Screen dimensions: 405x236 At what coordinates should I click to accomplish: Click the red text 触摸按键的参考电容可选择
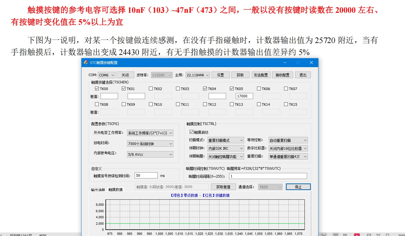click(77, 10)
